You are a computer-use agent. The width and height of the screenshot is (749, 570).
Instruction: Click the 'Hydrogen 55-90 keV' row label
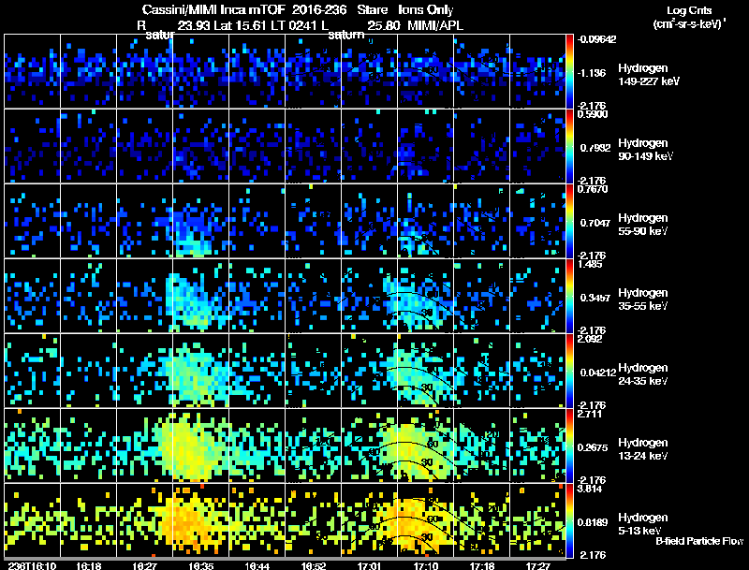(x=643, y=225)
